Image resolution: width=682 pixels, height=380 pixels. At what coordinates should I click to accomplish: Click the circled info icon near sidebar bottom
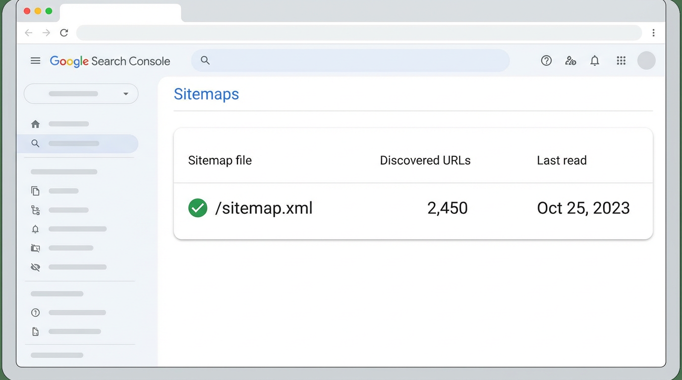(35, 312)
